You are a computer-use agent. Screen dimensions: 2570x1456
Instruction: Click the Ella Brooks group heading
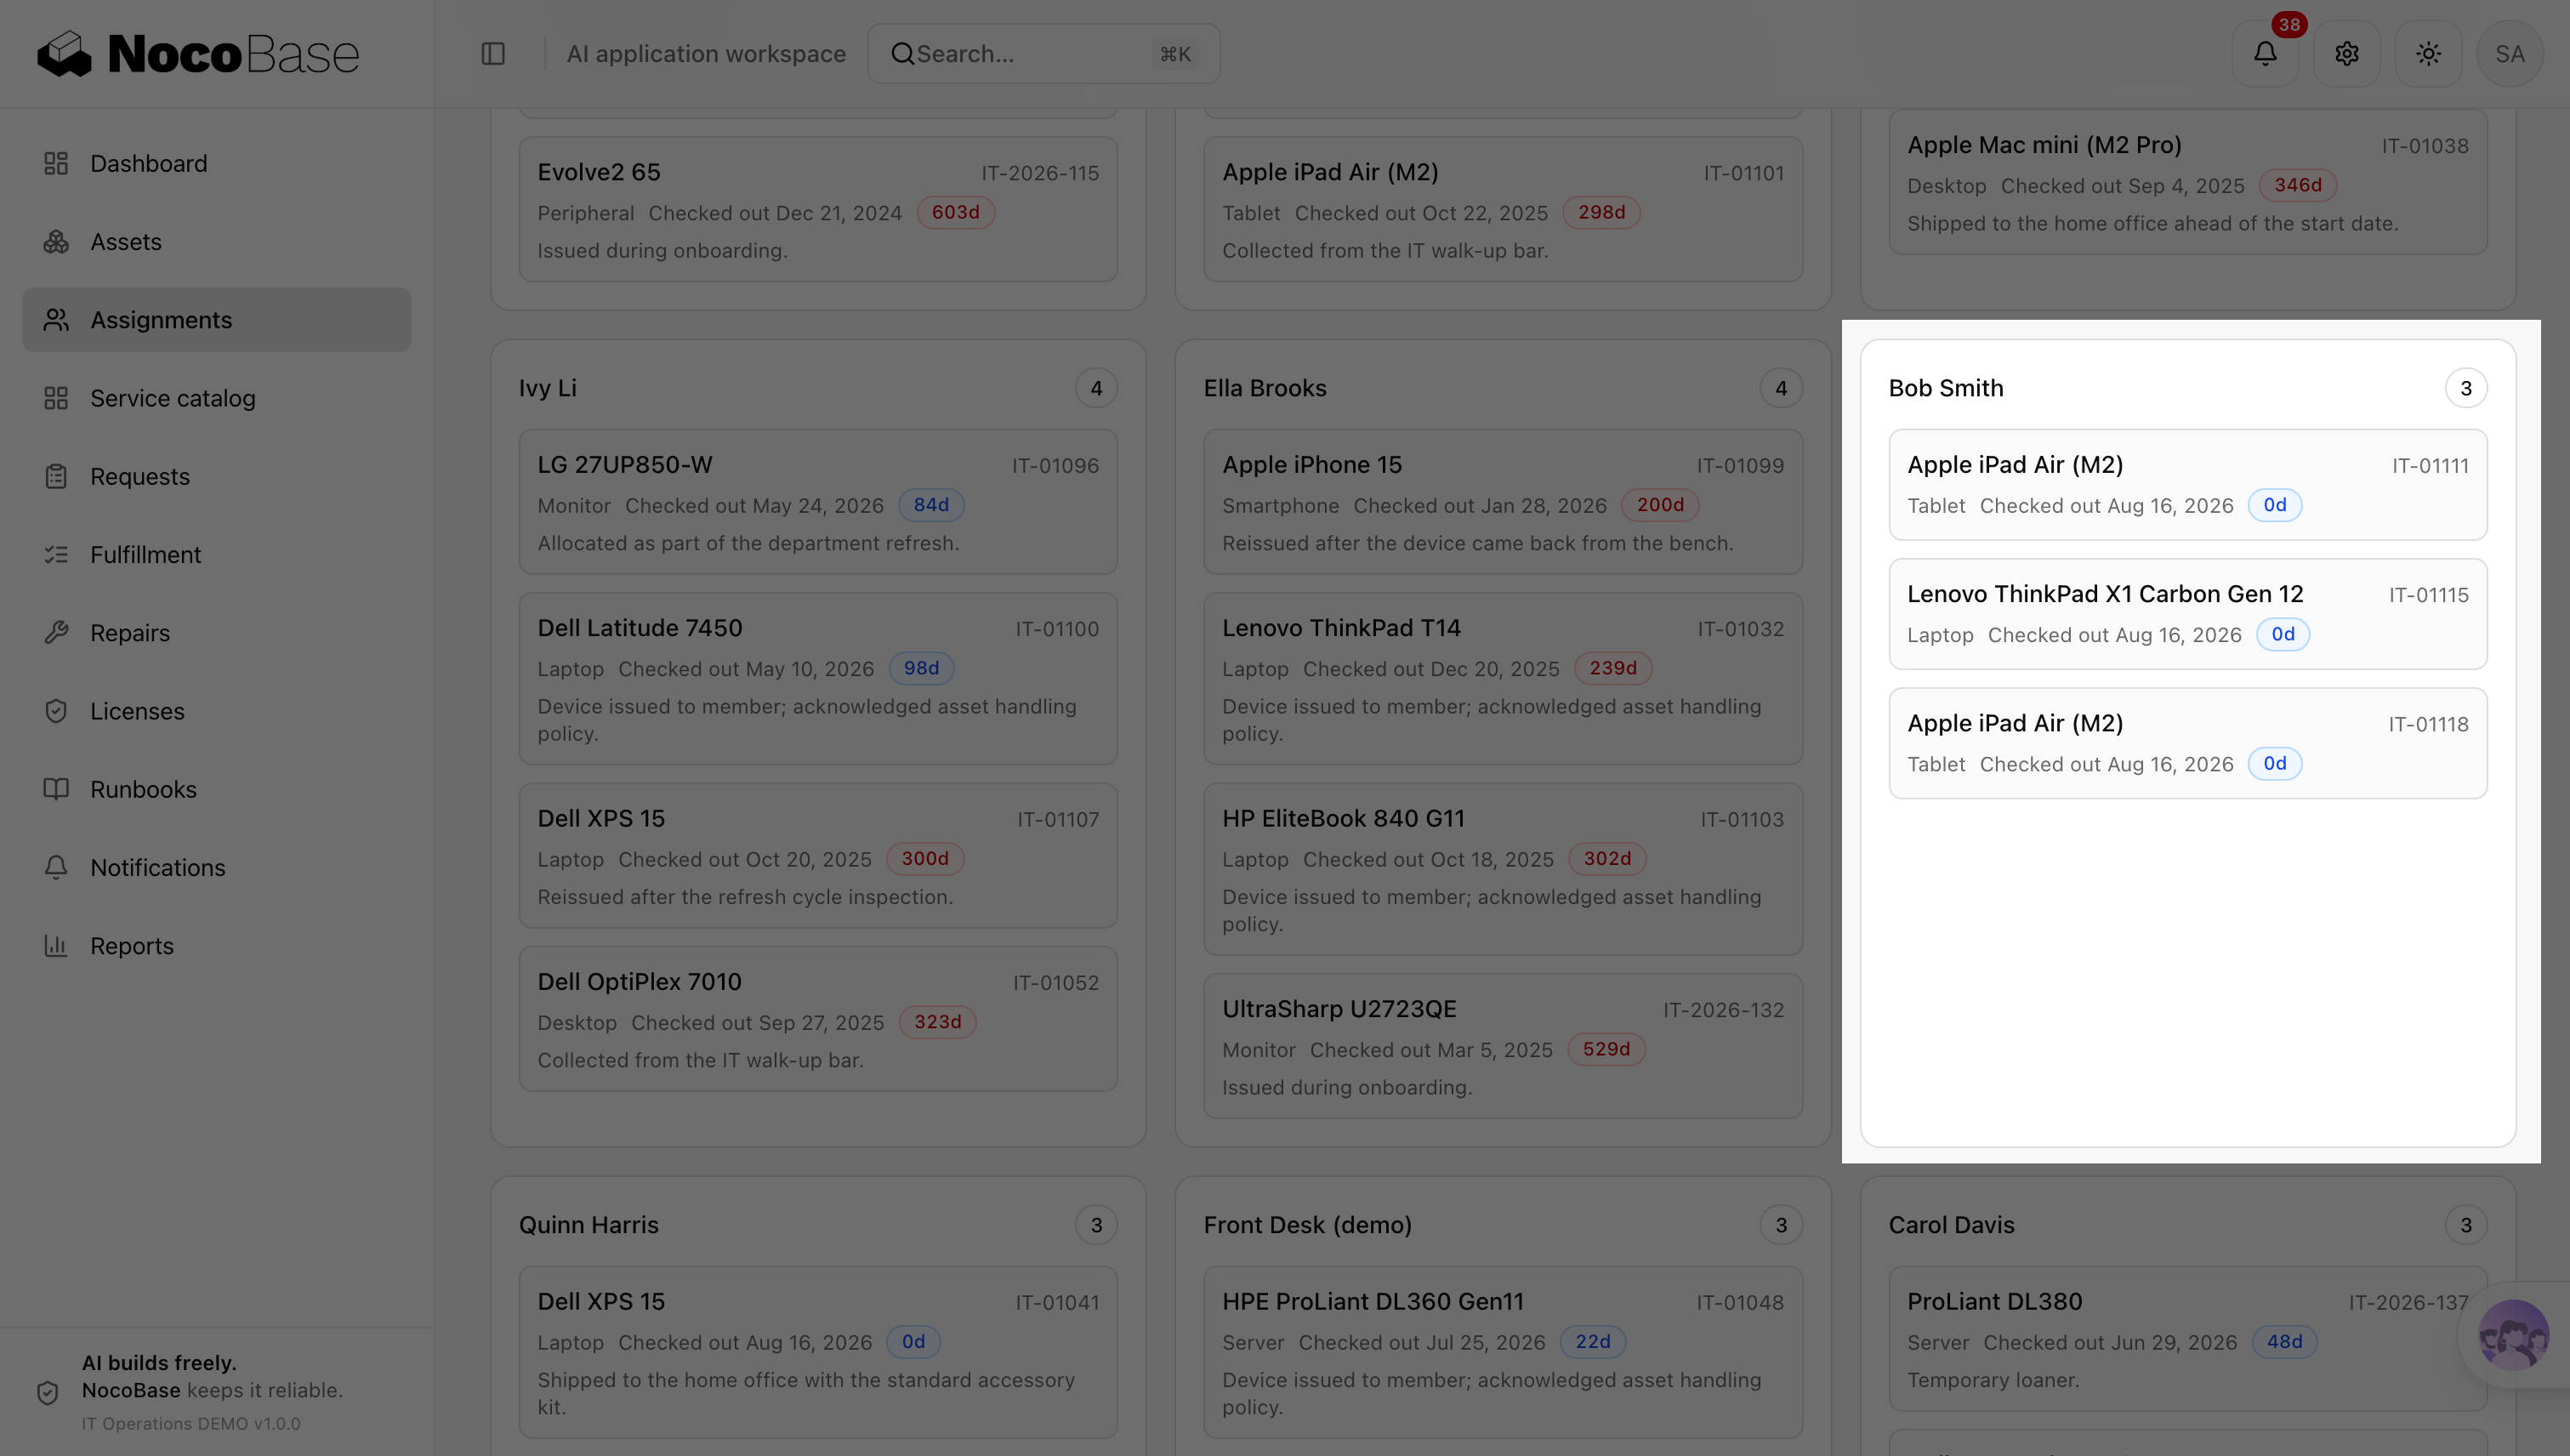[1265, 388]
